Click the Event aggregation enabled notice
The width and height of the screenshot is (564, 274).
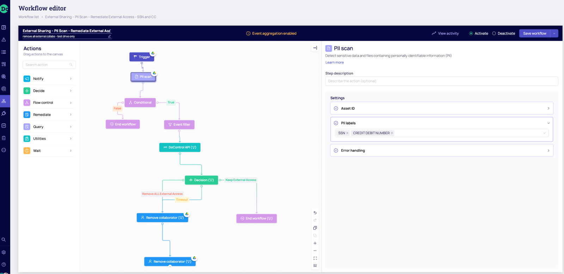[x=271, y=33]
